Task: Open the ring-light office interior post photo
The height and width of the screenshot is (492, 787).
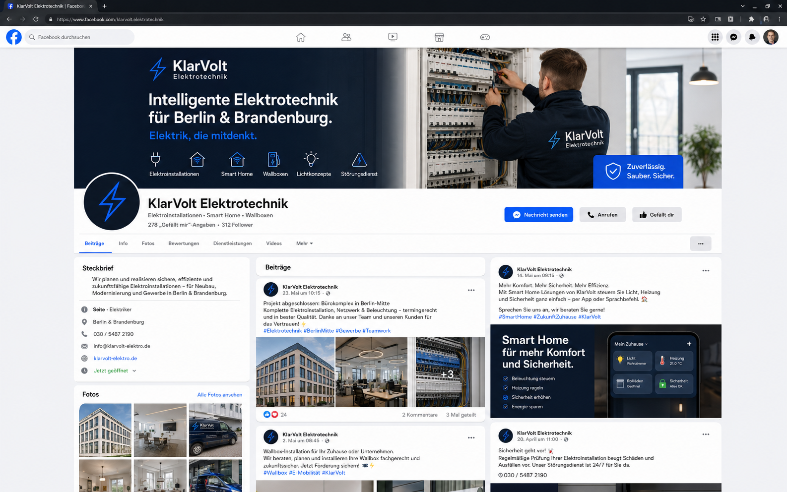Action: click(371, 372)
